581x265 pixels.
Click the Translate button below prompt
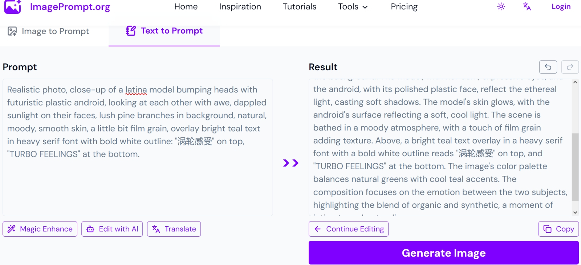174,229
